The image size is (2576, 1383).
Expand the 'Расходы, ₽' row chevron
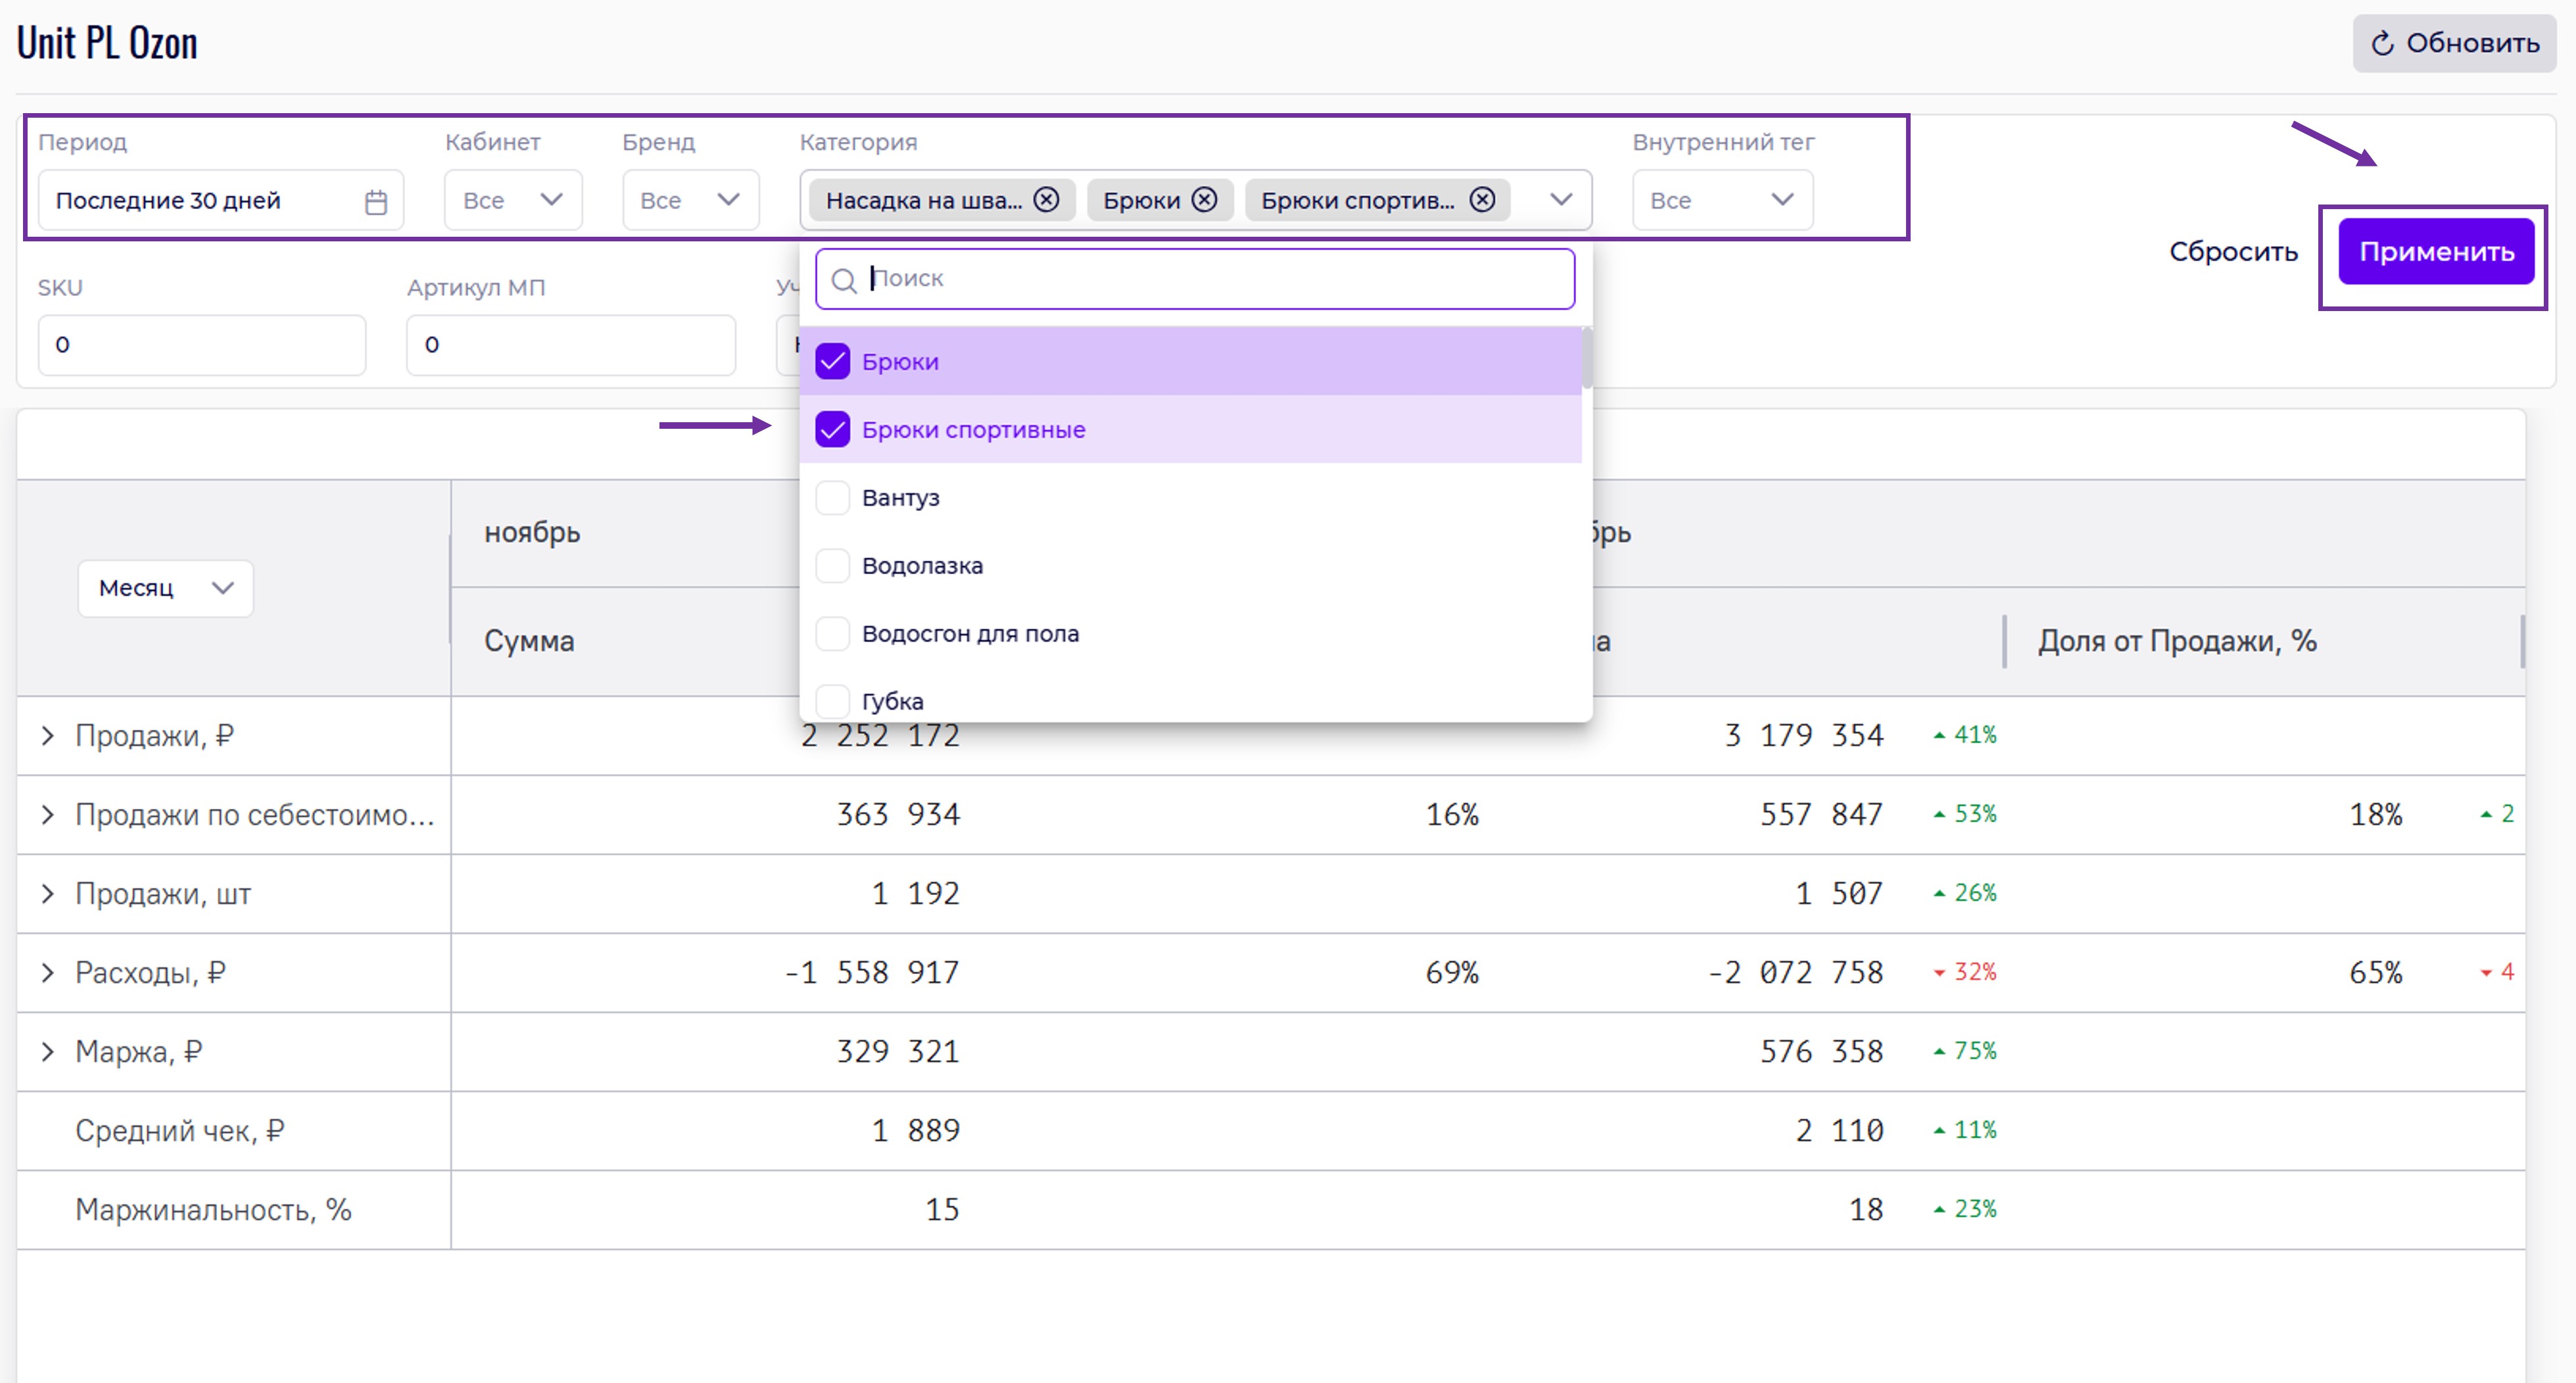coord(47,972)
